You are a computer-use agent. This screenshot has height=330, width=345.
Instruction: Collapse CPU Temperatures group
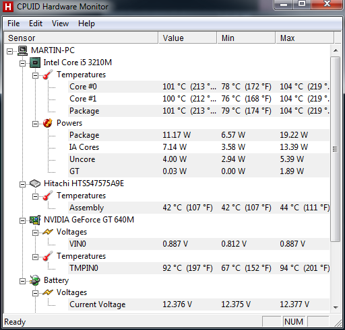(x=35, y=76)
